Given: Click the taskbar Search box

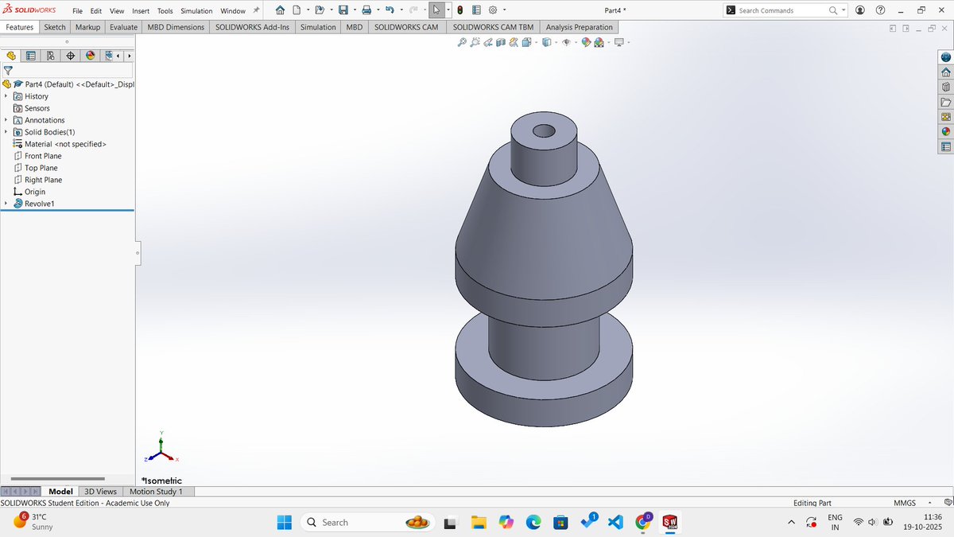Looking at the screenshot, I should [x=368, y=522].
